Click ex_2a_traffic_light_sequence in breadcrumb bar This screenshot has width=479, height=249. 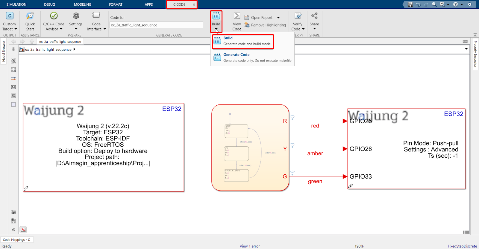pyautogui.click(x=48, y=50)
